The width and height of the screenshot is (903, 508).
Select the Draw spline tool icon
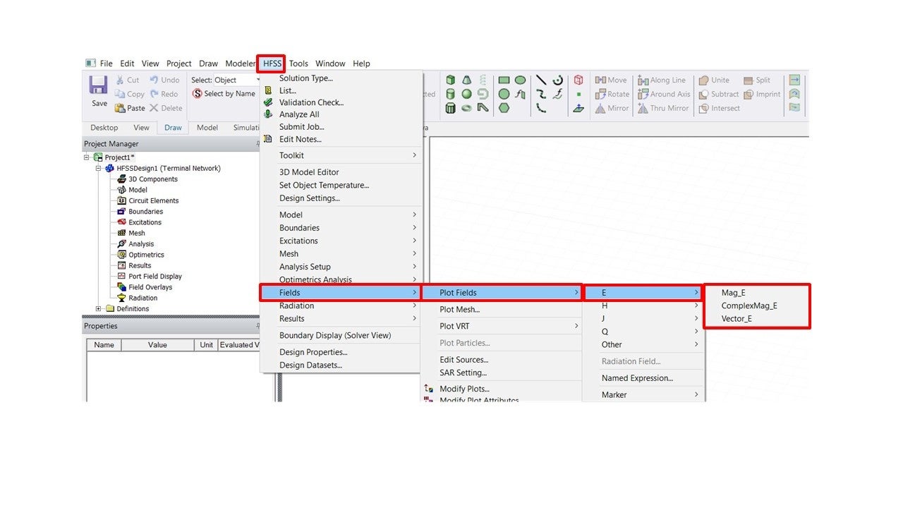pos(541,94)
